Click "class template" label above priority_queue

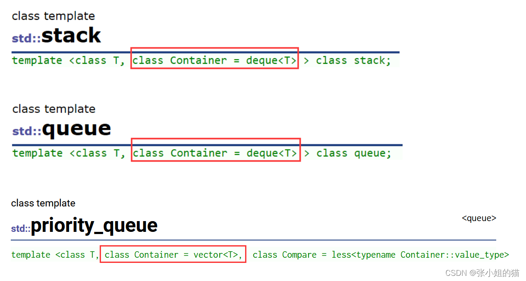pos(43,203)
